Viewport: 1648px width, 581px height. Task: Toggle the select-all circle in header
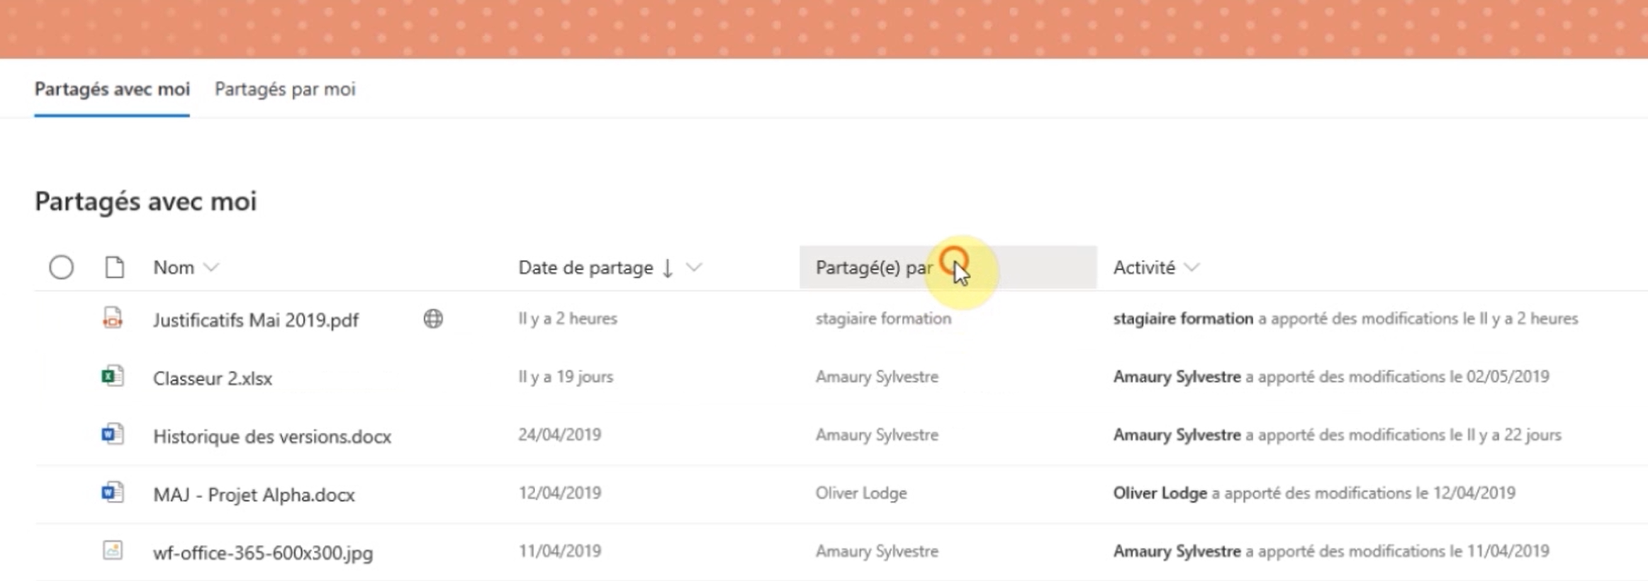(62, 267)
